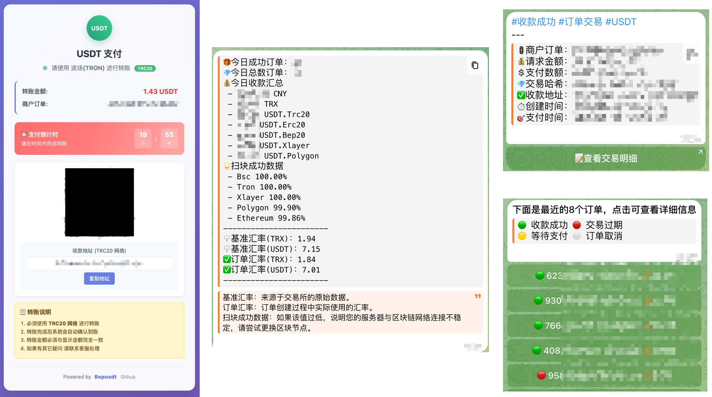The image size is (712, 397).
Task: Click the gift icon next to 今日成功订单
Action: (227, 62)
